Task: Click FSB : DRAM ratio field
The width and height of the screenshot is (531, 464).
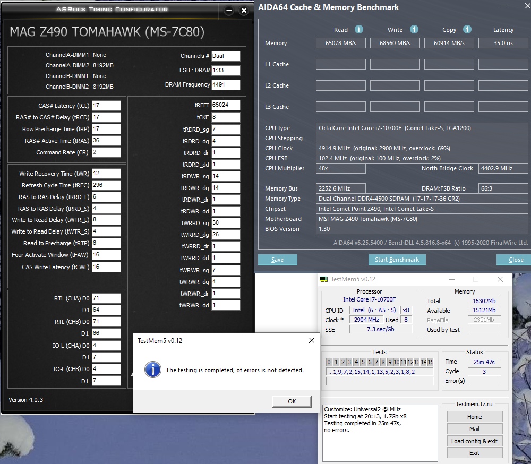Action: [x=226, y=70]
